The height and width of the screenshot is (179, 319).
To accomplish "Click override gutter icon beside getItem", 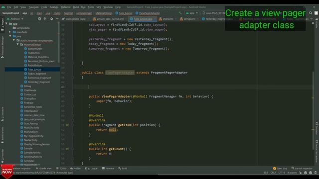I will pyautogui.click(x=67, y=125).
